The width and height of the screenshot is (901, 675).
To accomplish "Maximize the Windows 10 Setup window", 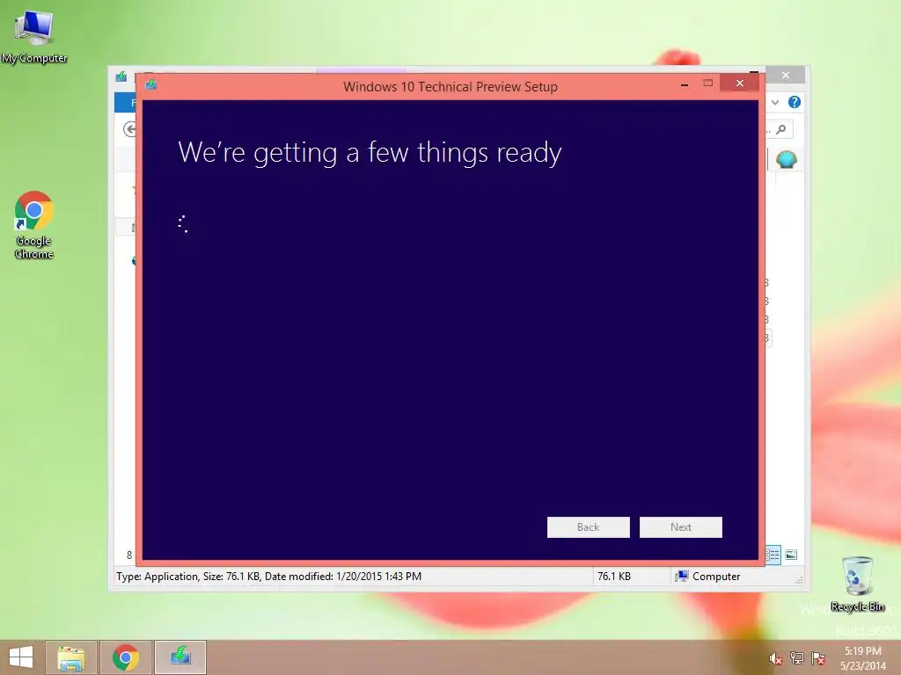I will pyautogui.click(x=708, y=83).
